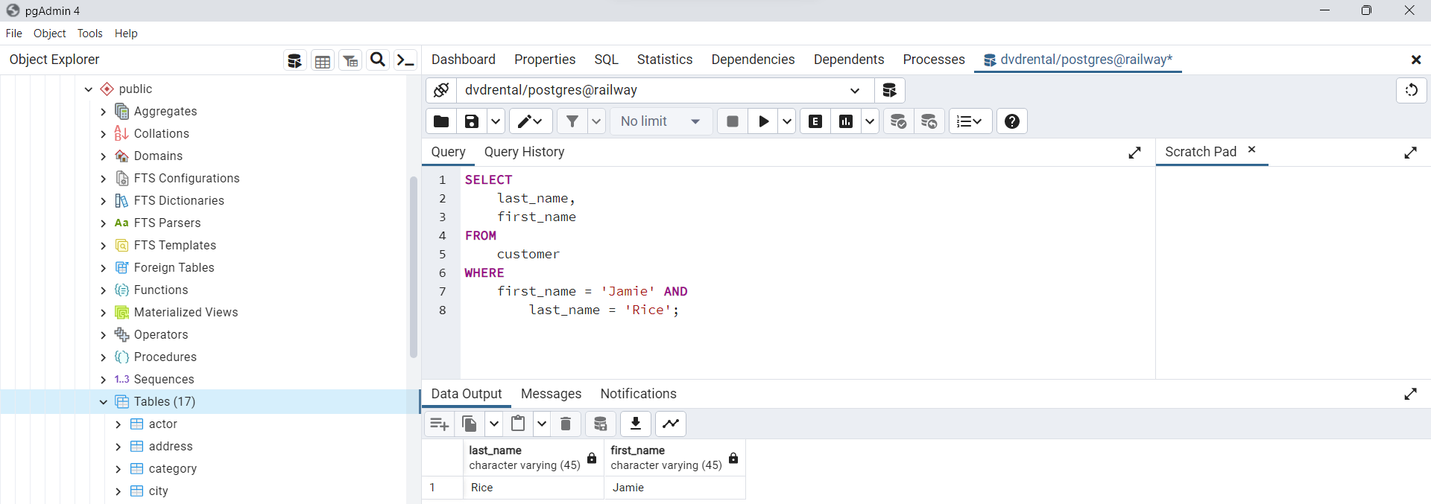
Task: Open the Help menu
Action: pos(126,34)
